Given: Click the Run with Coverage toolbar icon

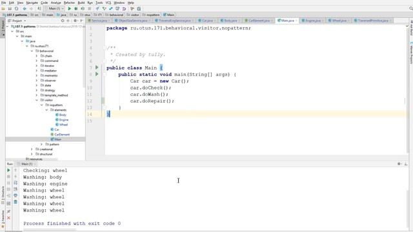Looking at the screenshot, I should (x=83, y=8).
